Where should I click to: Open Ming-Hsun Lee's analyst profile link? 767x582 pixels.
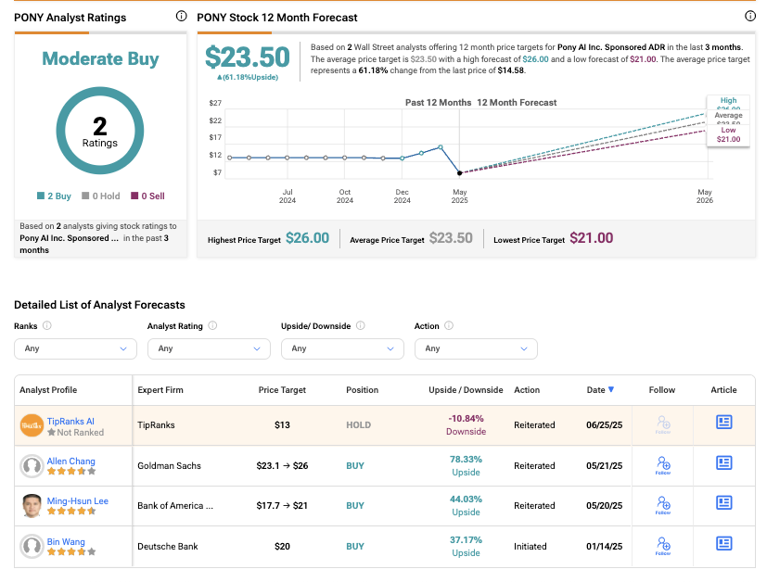coord(78,501)
